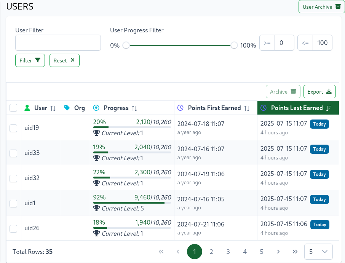
Task: Click the green user person icon
Action: [27, 108]
